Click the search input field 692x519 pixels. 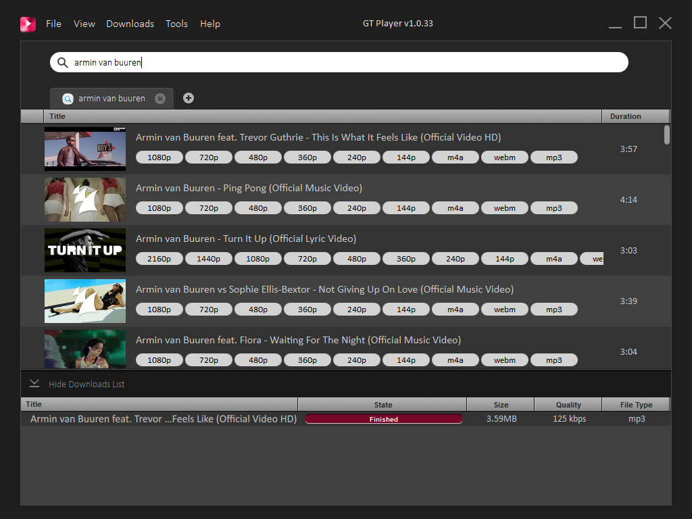(x=351, y=62)
